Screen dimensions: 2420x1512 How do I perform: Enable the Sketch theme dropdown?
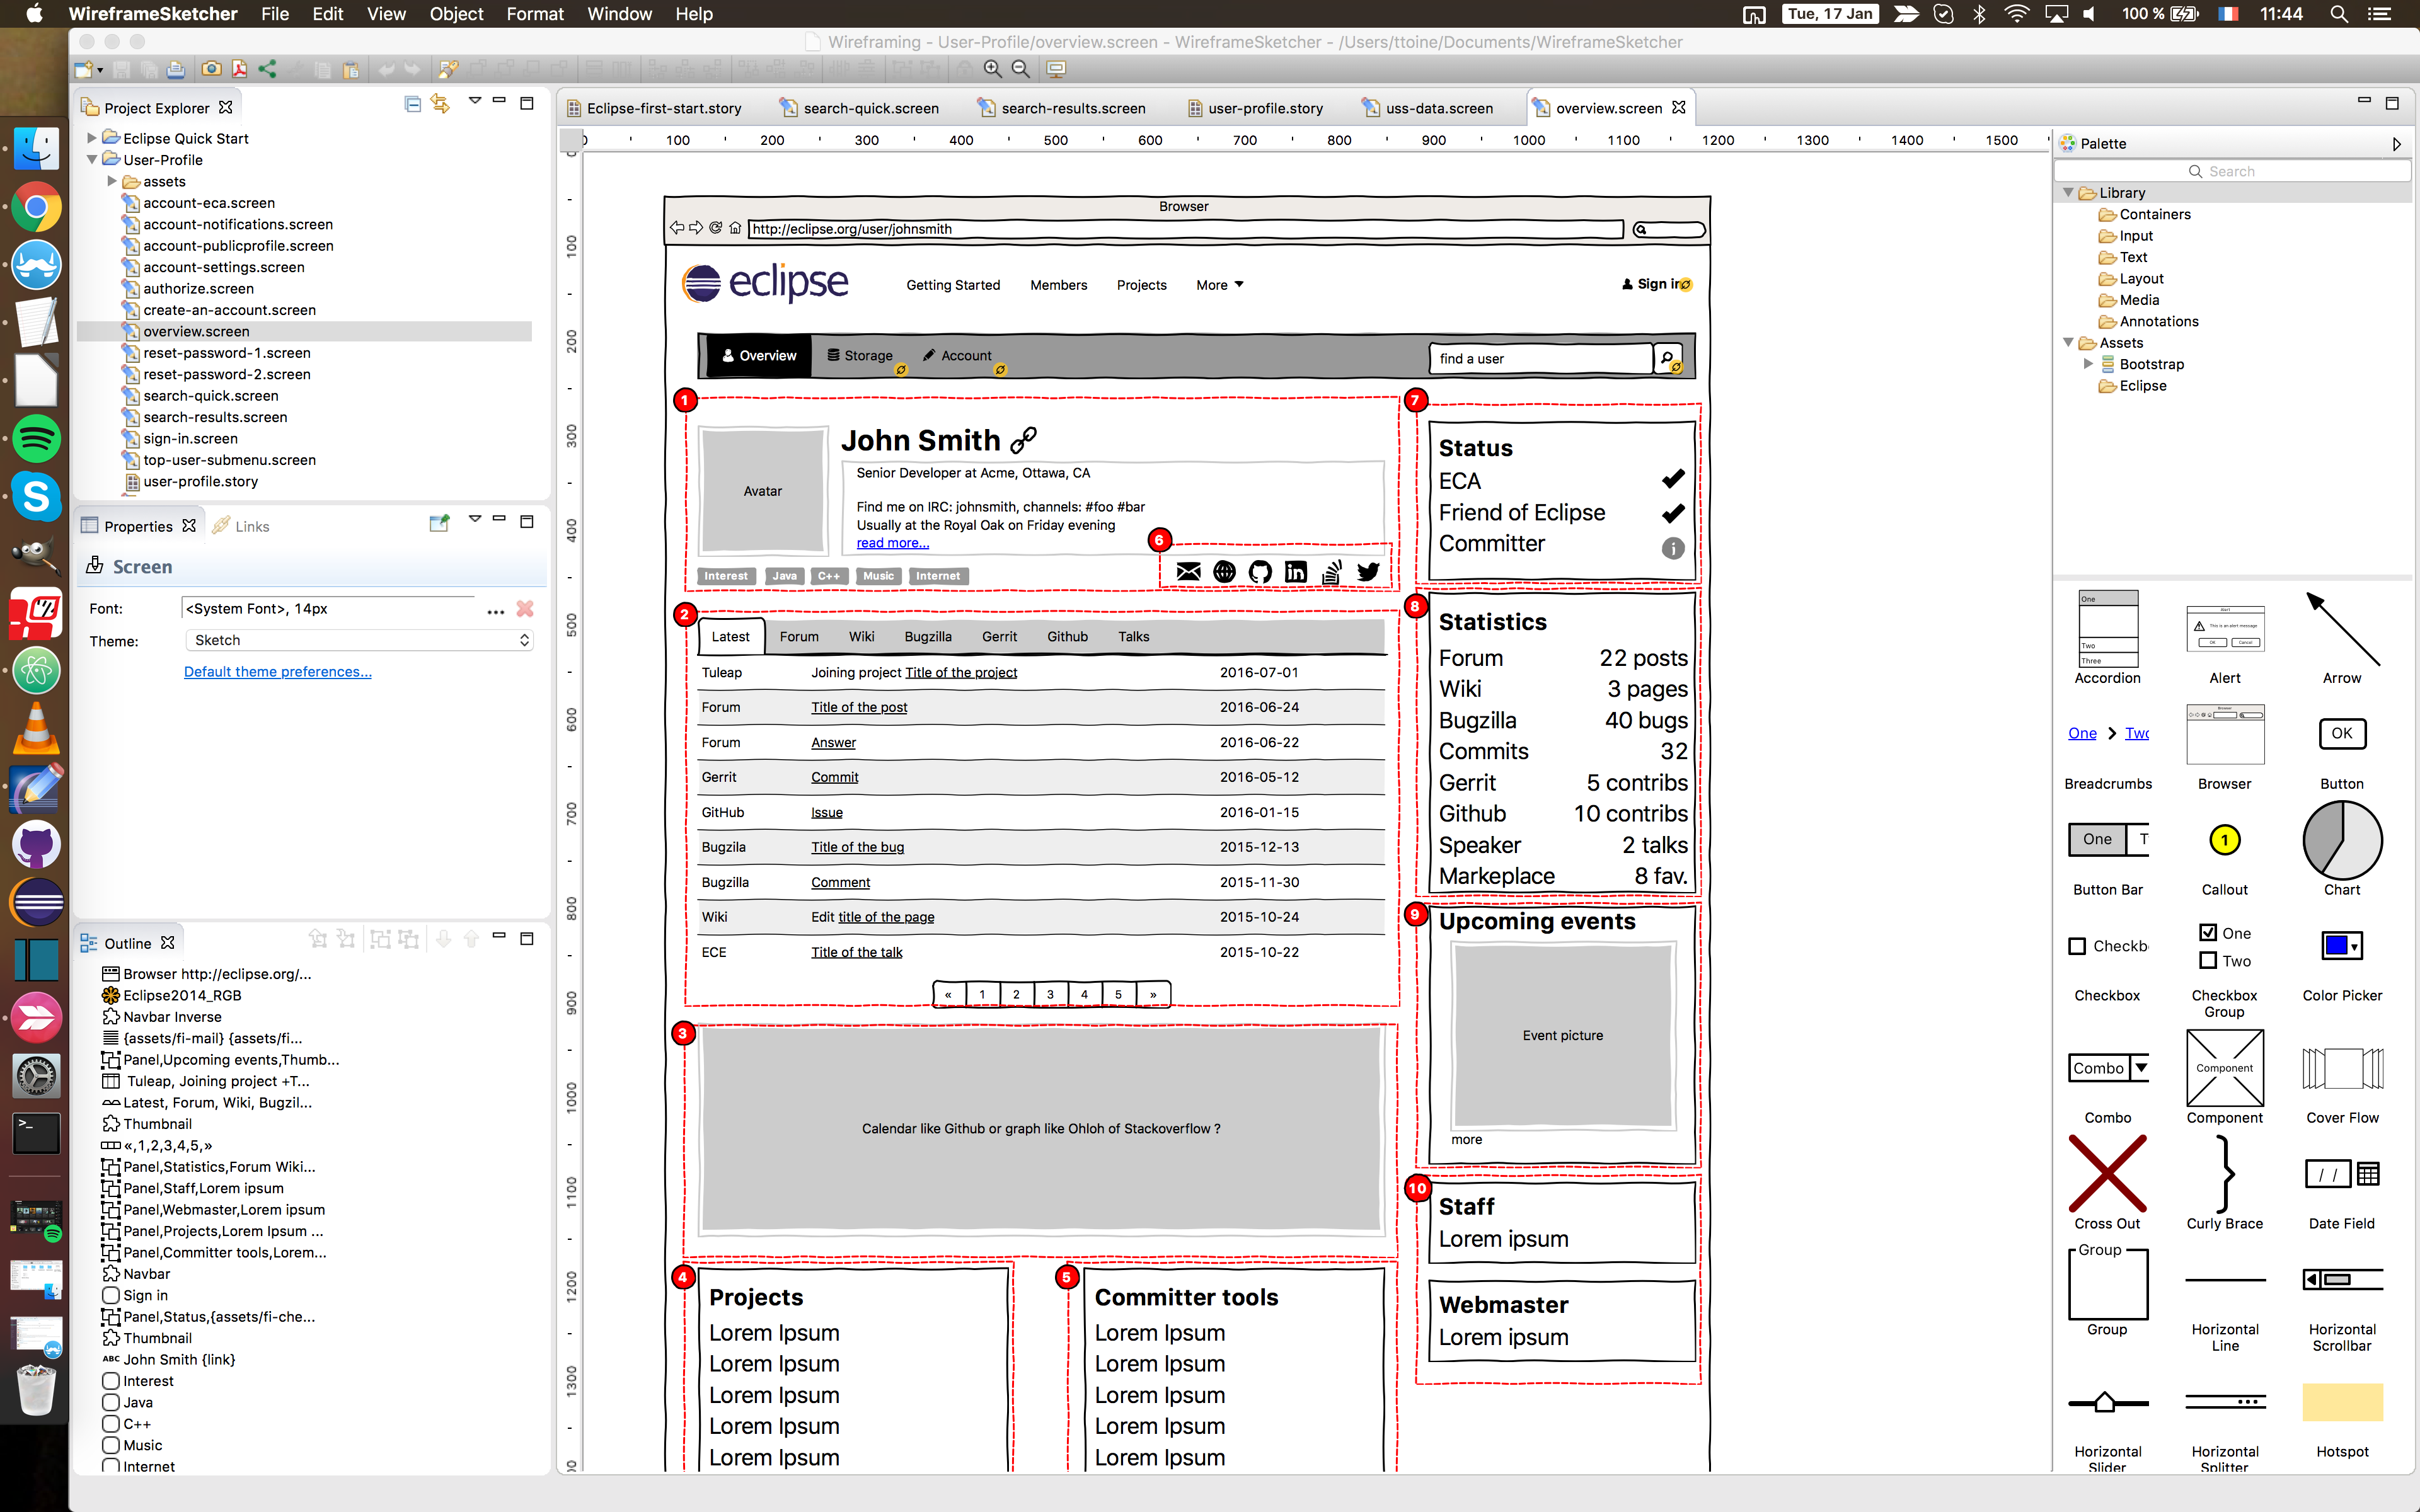click(357, 639)
